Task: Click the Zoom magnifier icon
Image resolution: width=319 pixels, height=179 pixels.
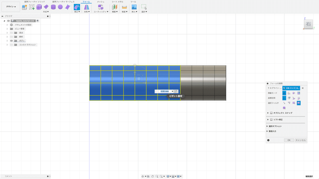Action: [157, 176]
